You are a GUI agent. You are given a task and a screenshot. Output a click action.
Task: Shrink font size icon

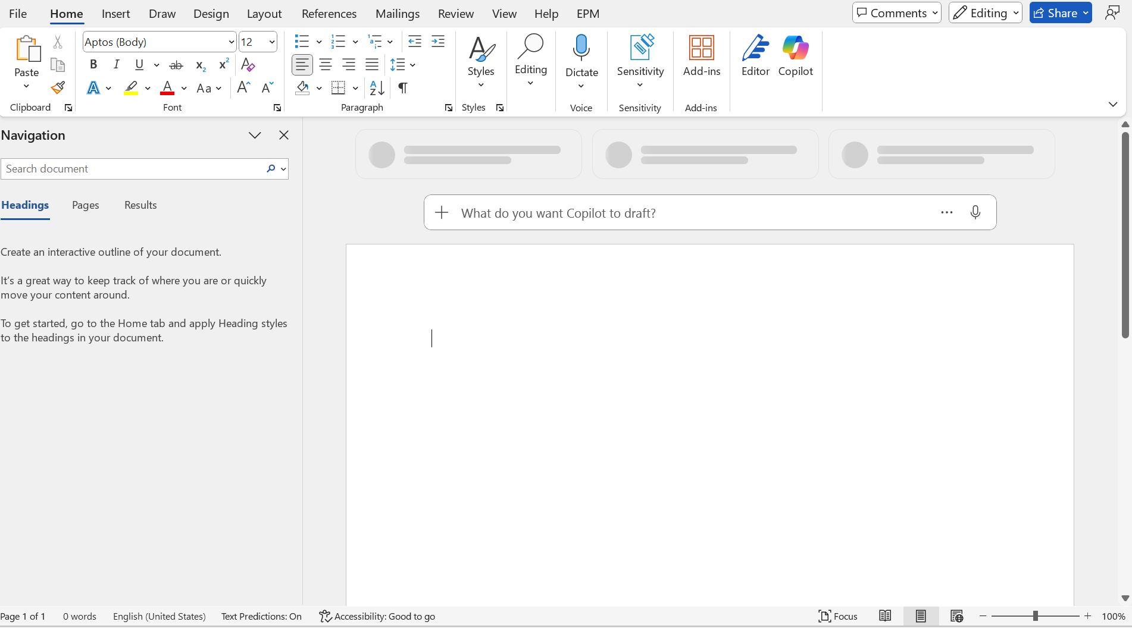coord(268,88)
